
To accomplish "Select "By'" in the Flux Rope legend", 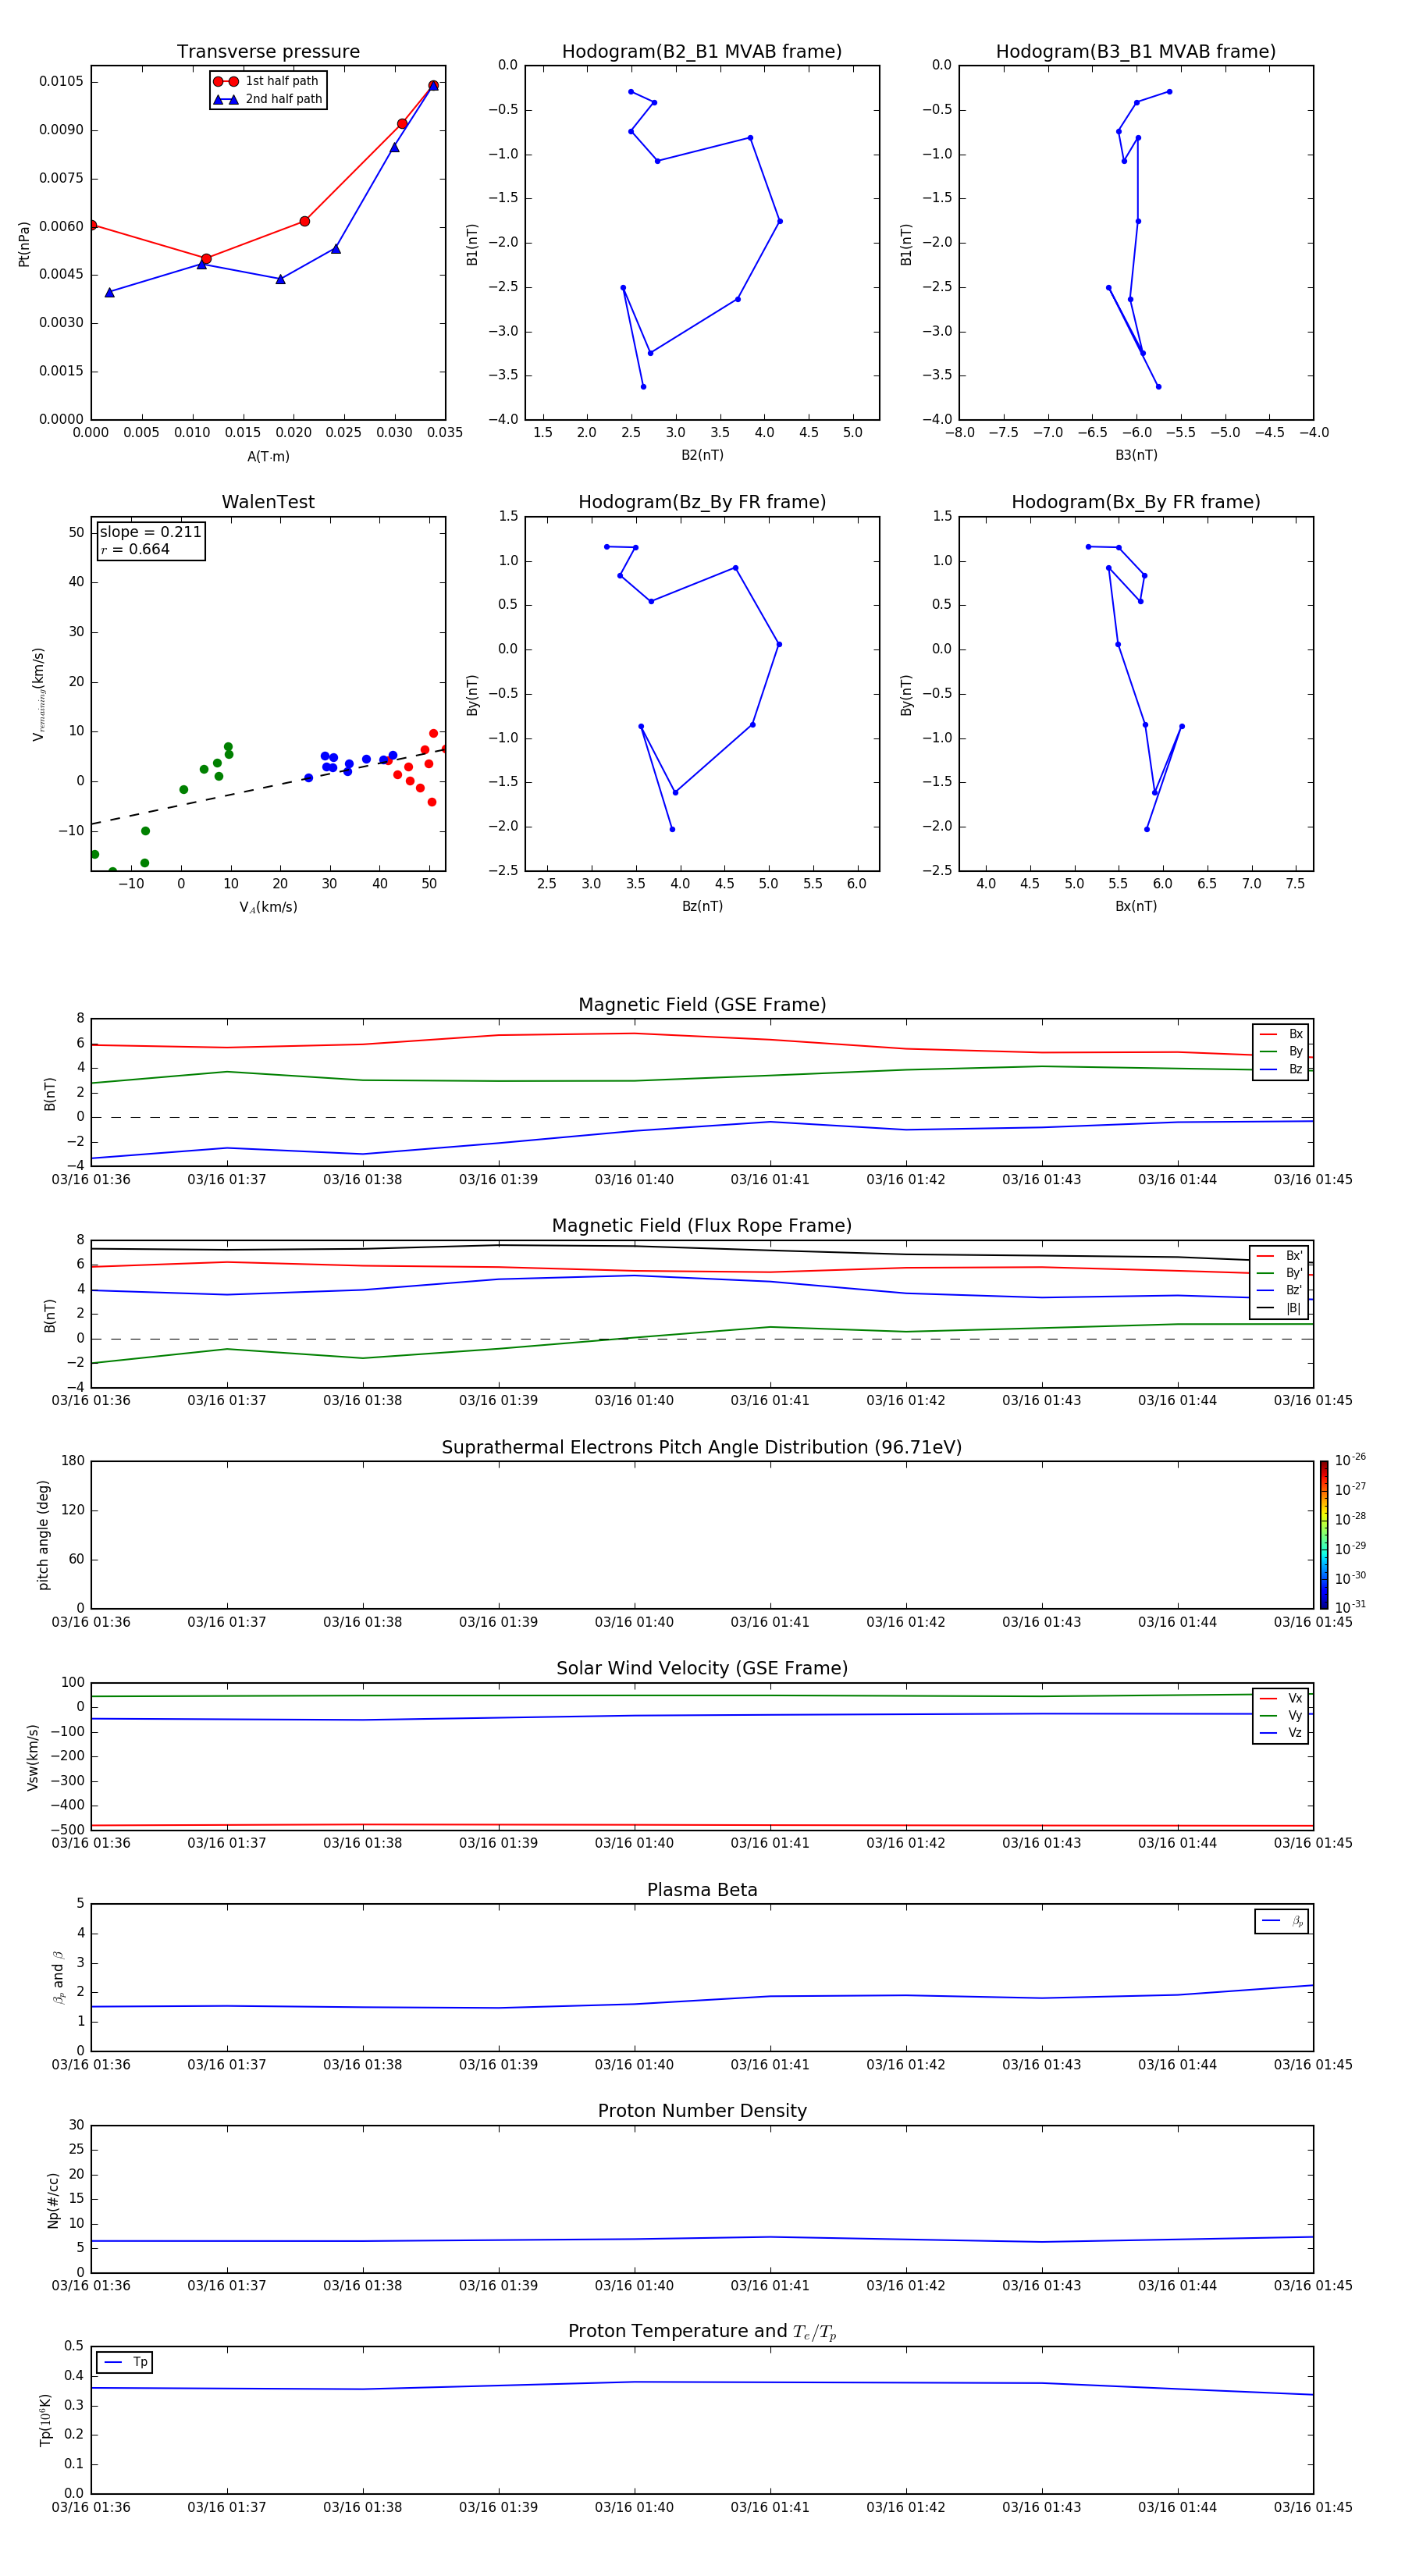I will pos(1279,1273).
